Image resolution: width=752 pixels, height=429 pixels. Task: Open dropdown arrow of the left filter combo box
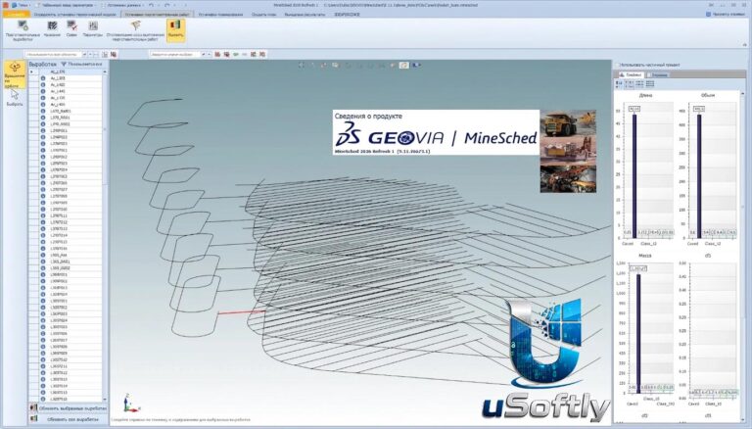[x=84, y=54]
